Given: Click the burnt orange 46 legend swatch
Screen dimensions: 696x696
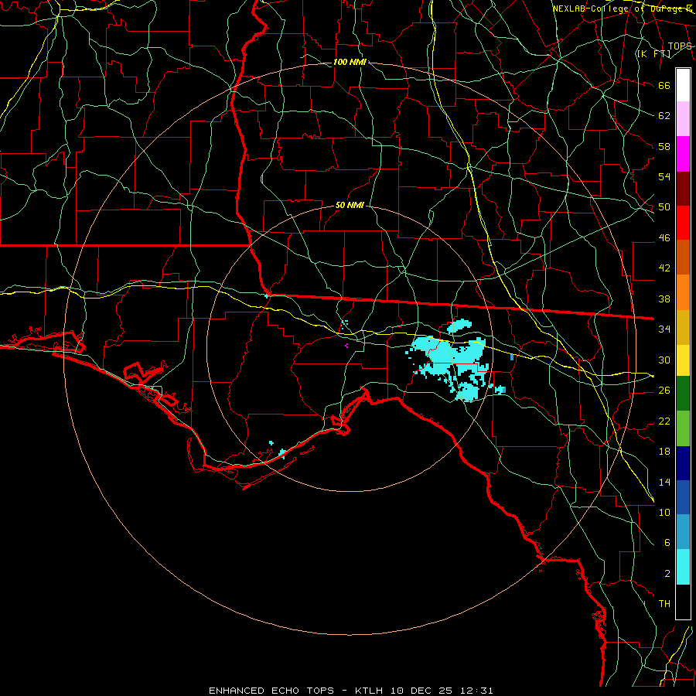Looking at the screenshot, I should tap(683, 258).
